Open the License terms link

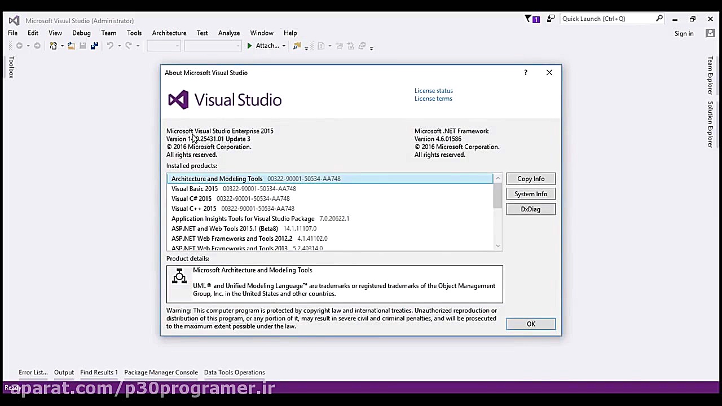433,99
